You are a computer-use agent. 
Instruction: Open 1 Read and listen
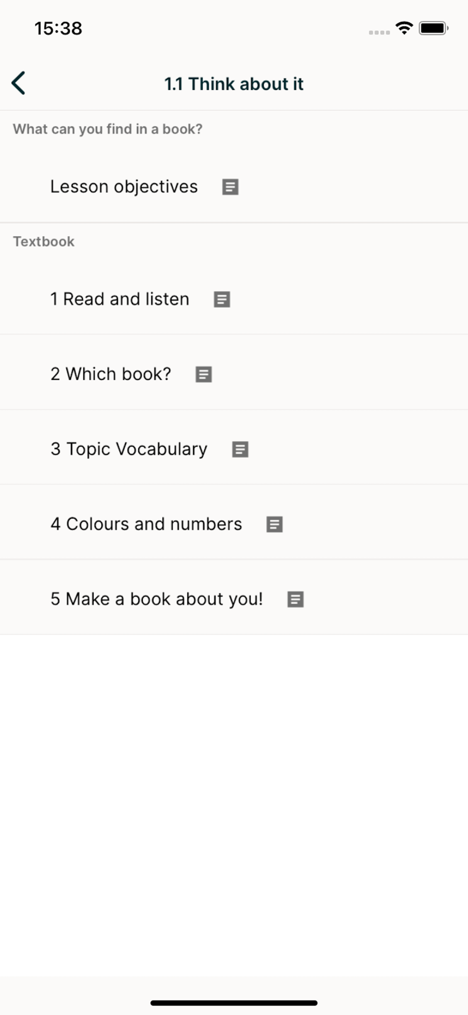click(120, 299)
